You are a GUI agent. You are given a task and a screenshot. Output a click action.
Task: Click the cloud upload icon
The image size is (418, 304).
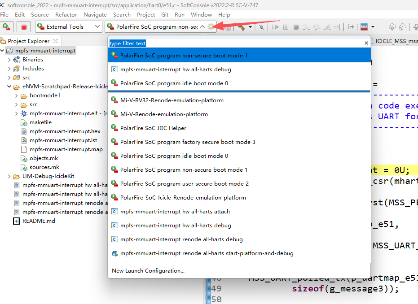coord(392,27)
